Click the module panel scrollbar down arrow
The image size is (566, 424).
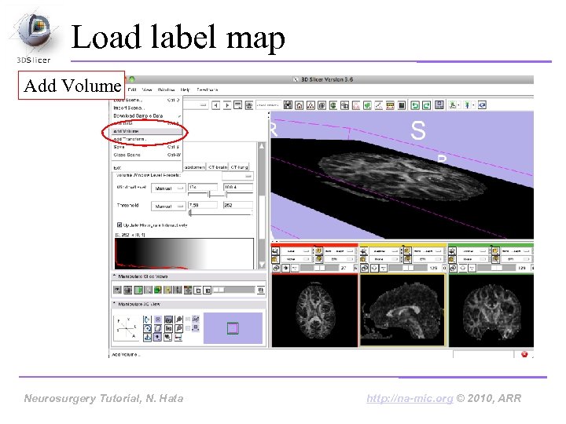coord(262,265)
